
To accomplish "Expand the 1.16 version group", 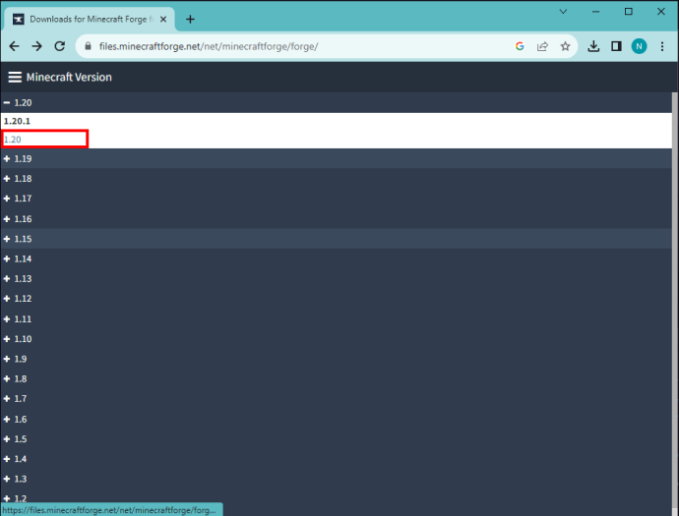I will (x=18, y=219).
